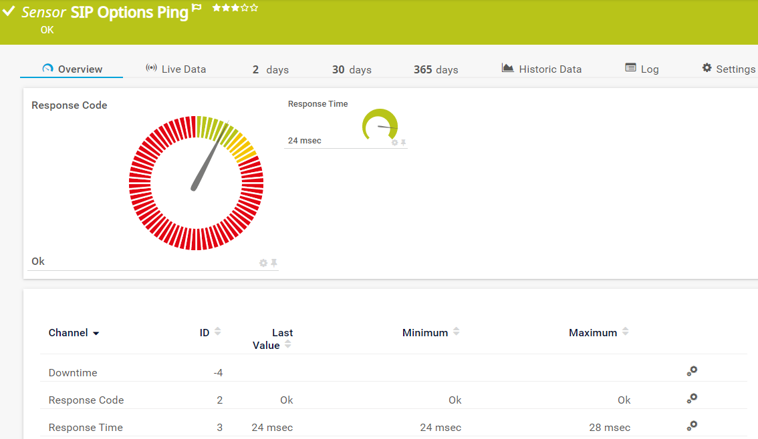The width and height of the screenshot is (758, 439).
Task: Open the Log tab
Action: pyautogui.click(x=642, y=69)
